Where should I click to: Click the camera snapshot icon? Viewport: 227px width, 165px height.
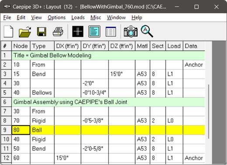pos(131,32)
